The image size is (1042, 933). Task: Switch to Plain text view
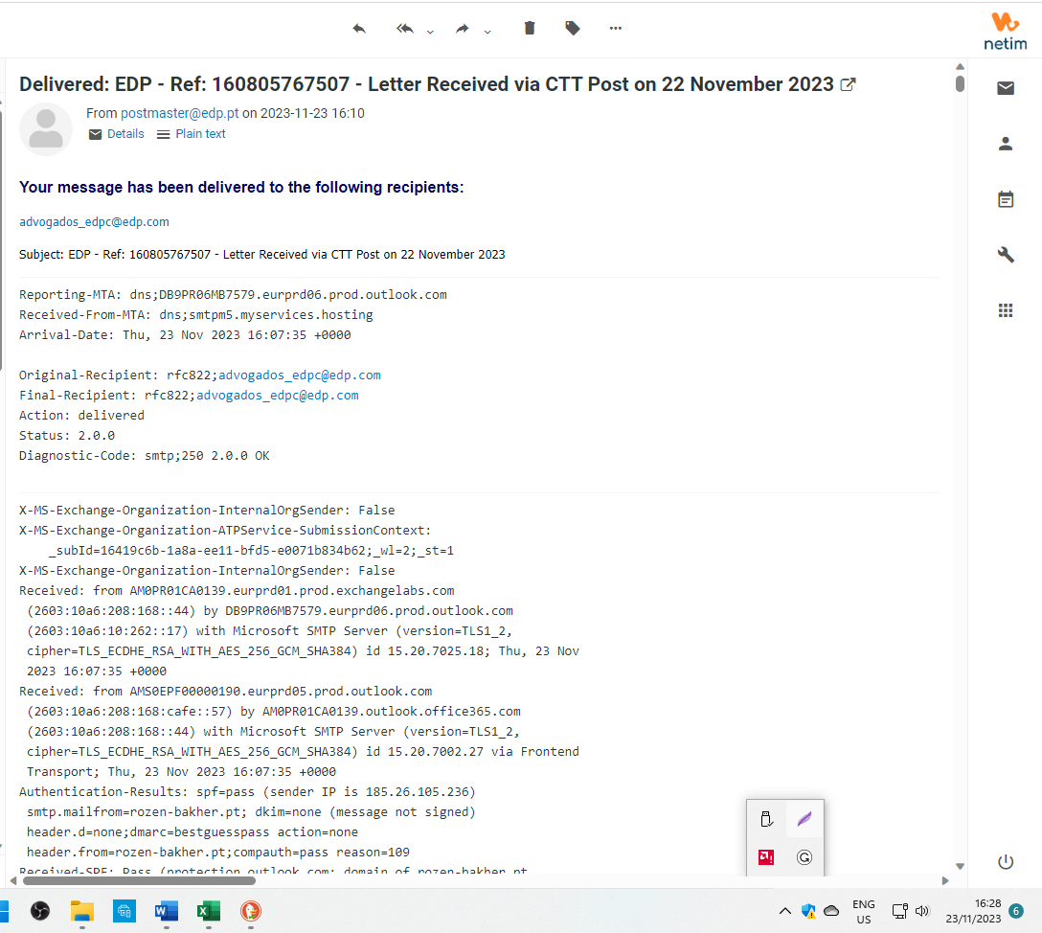pyautogui.click(x=192, y=134)
